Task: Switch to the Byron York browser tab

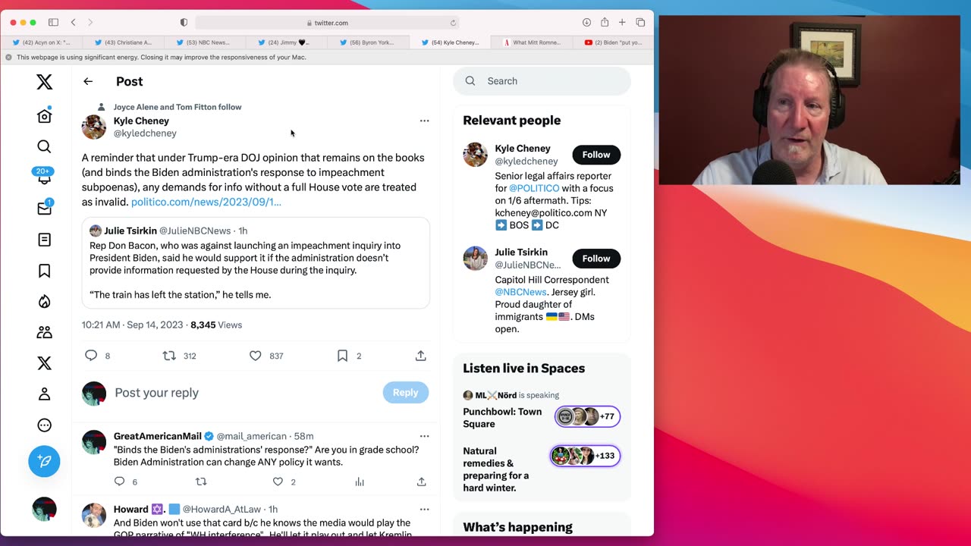Action: [368, 42]
